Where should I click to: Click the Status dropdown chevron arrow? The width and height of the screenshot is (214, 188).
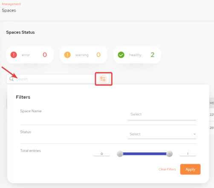coord(194,134)
